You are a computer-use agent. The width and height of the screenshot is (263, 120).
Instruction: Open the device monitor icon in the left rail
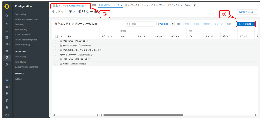(7, 44)
